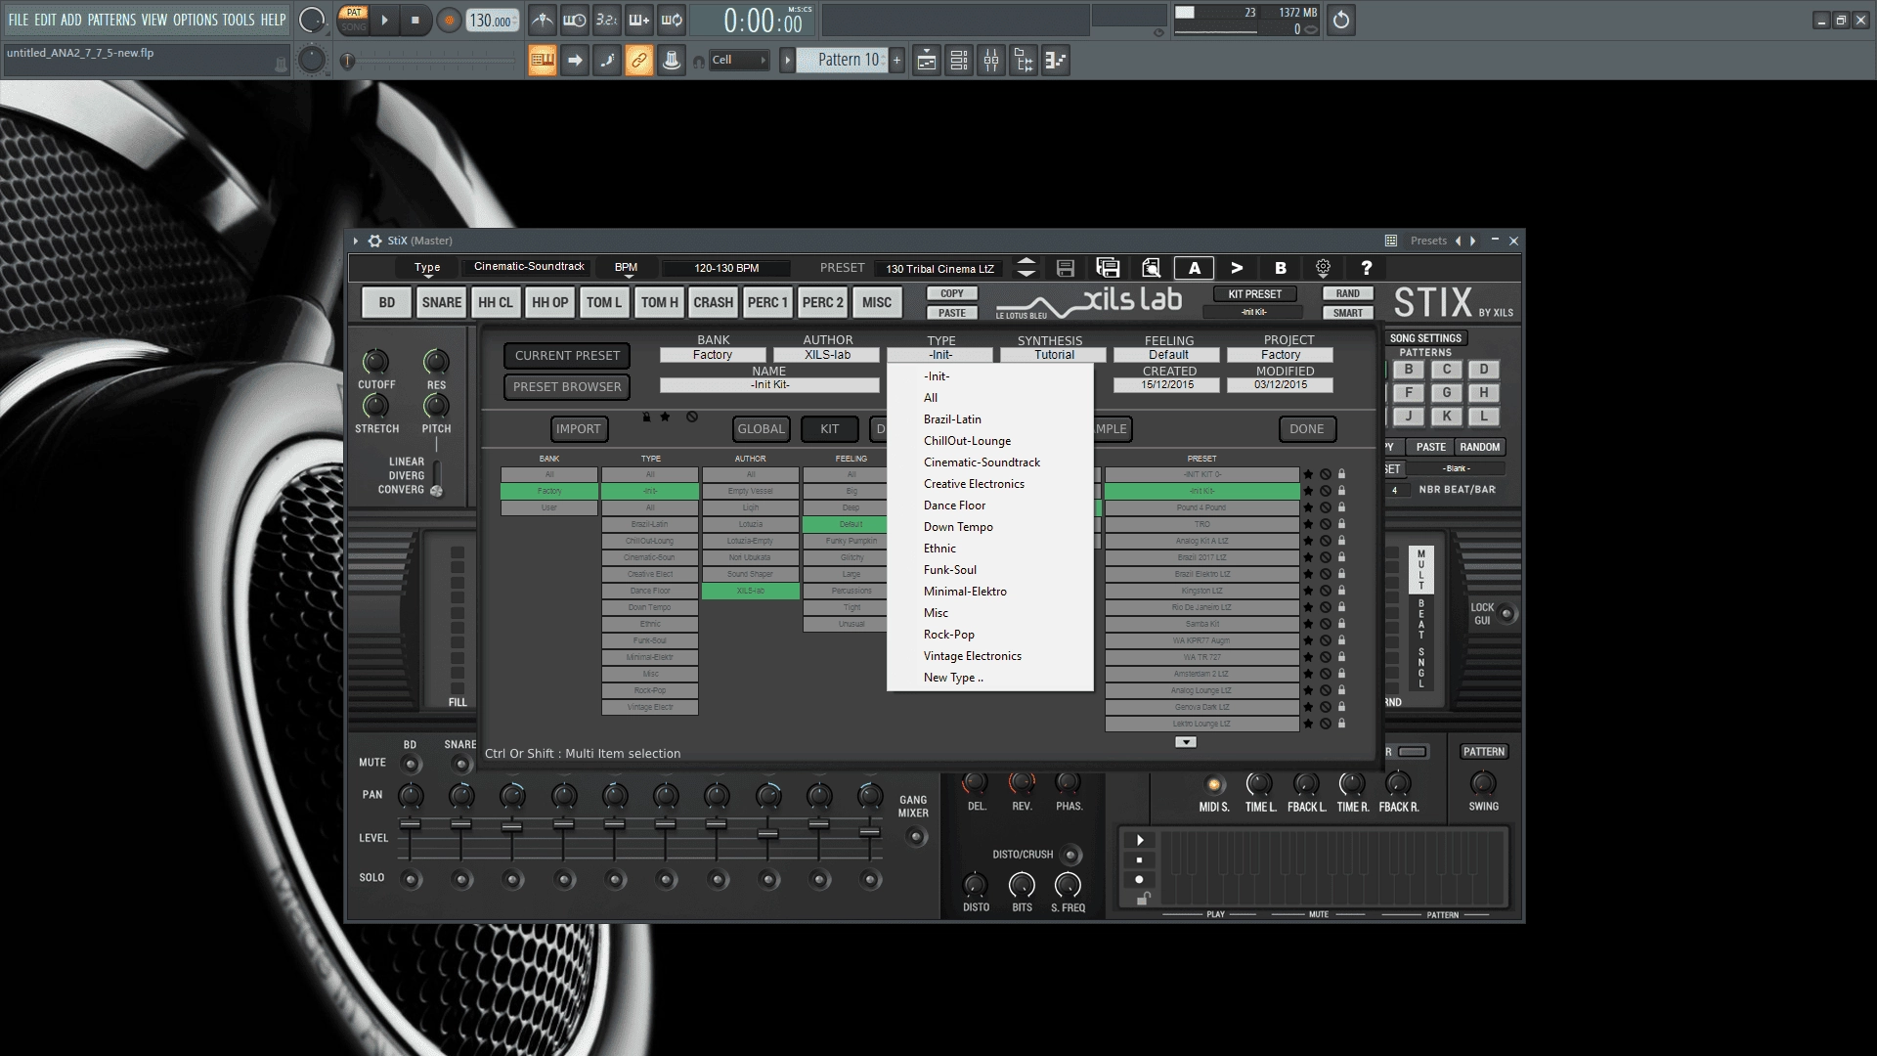The height and width of the screenshot is (1056, 1877).
Task: Adjust the first LEVEL fader
Action: coord(411,824)
